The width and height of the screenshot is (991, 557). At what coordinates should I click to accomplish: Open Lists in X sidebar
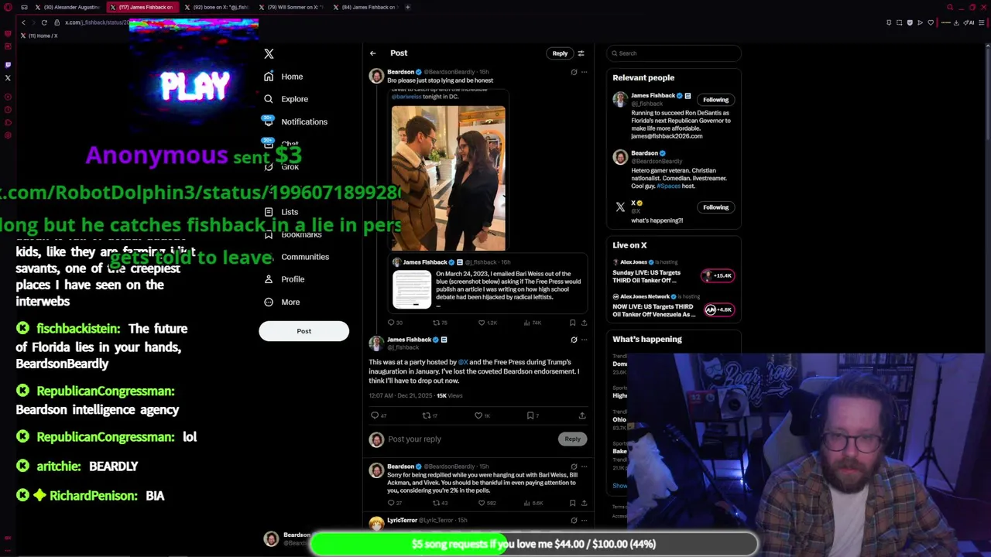[281, 212]
